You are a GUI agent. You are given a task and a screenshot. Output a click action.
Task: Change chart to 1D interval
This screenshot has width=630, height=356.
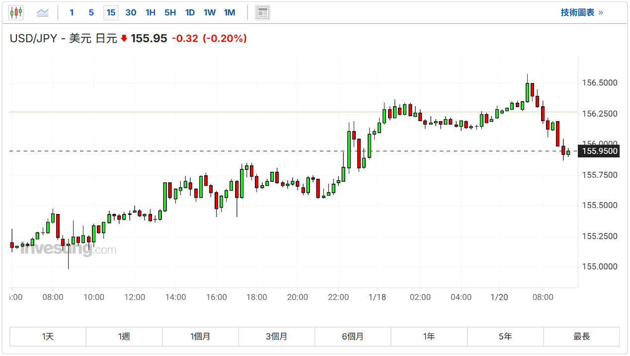coord(190,12)
